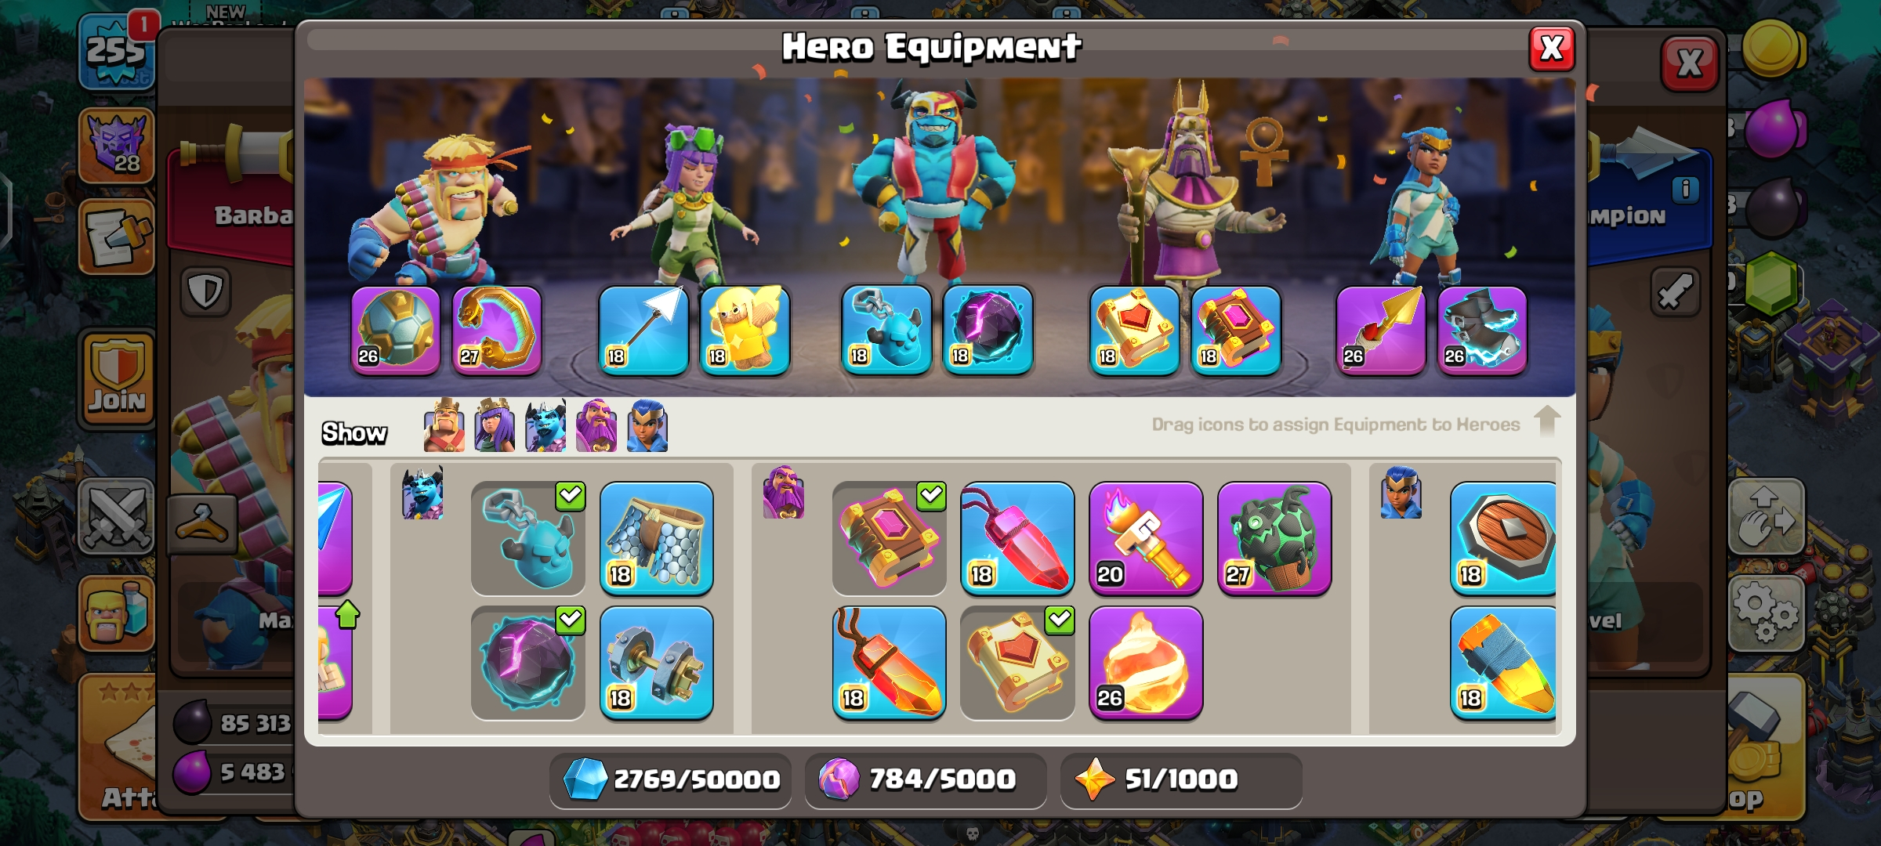The image size is (1881, 846).
Task: Tap the green upgrade arrow on equipment
Action: coord(347,614)
